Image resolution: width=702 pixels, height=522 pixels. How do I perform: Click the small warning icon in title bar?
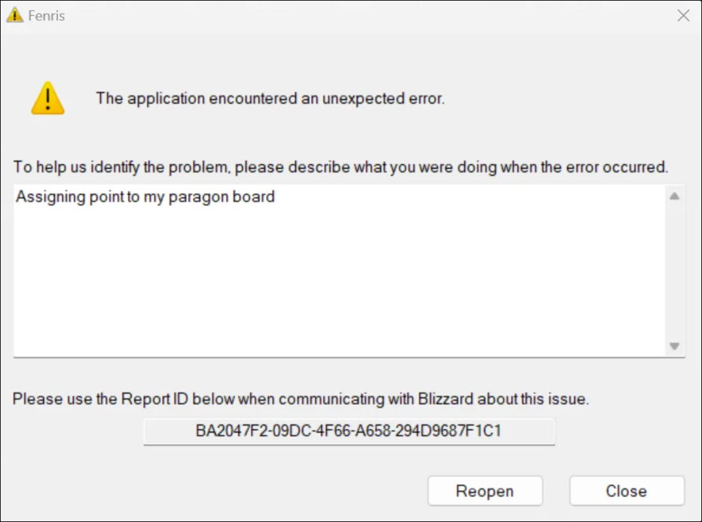[14, 16]
